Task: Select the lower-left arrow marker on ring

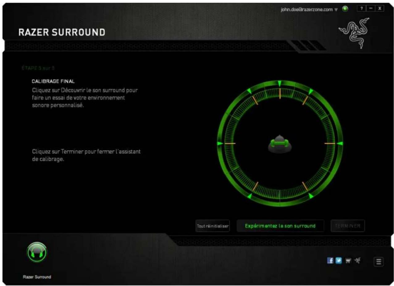Action: tap(249, 196)
